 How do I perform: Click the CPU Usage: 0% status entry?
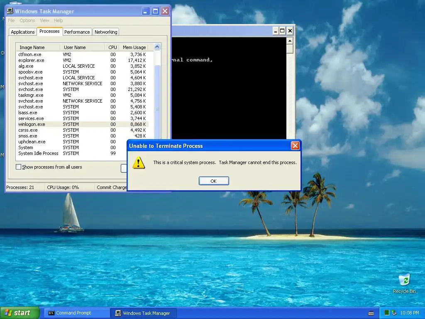point(70,187)
